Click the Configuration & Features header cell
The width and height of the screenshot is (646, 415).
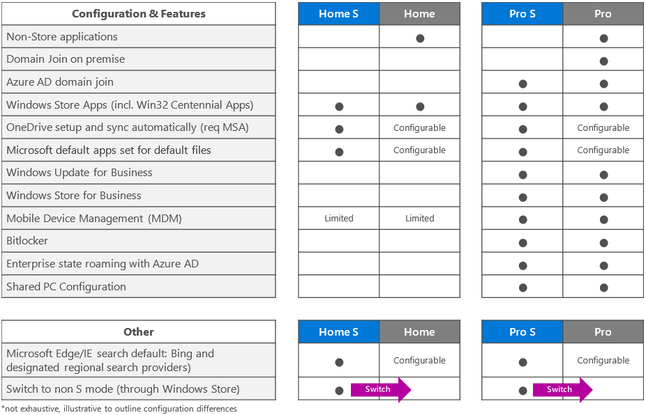(x=139, y=14)
